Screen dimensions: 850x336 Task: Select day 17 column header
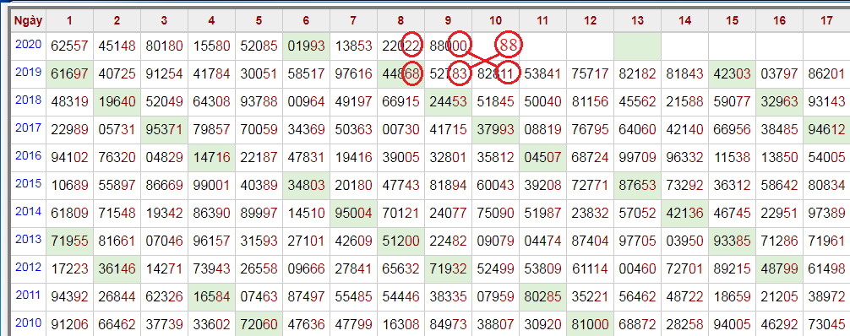click(x=826, y=21)
